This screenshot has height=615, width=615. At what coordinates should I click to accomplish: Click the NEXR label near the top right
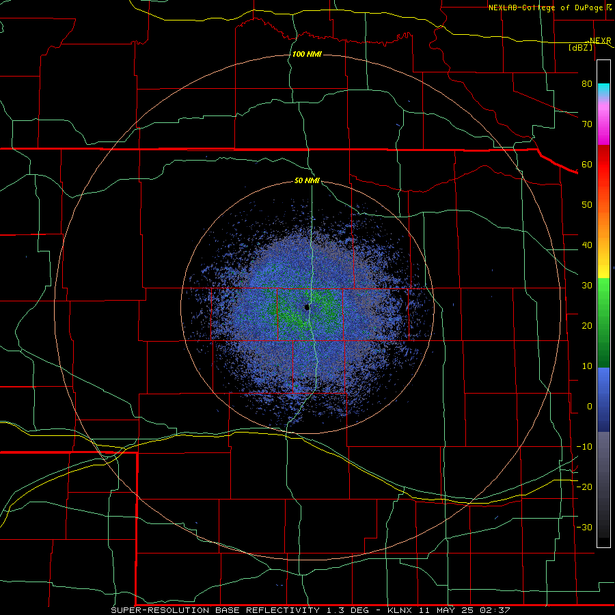click(x=601, y=40)
